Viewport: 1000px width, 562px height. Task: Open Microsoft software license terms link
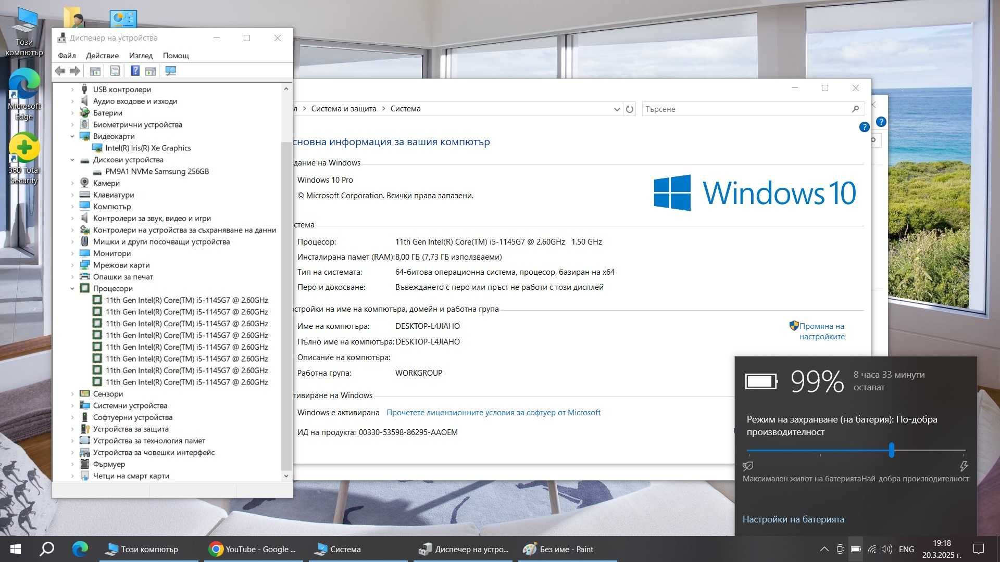(493, 413)
